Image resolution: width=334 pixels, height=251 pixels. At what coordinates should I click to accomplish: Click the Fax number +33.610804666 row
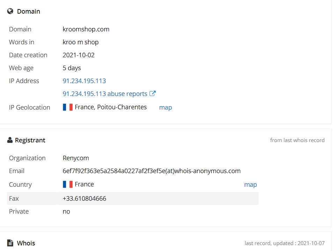click(133, 198)
